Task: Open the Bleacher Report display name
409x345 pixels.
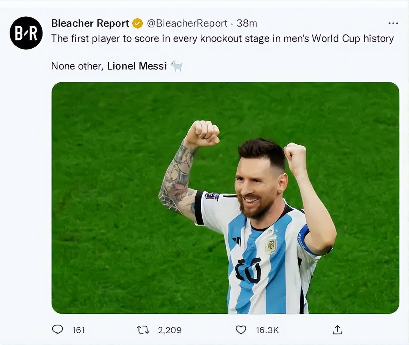Action: [x=90, y=23]
